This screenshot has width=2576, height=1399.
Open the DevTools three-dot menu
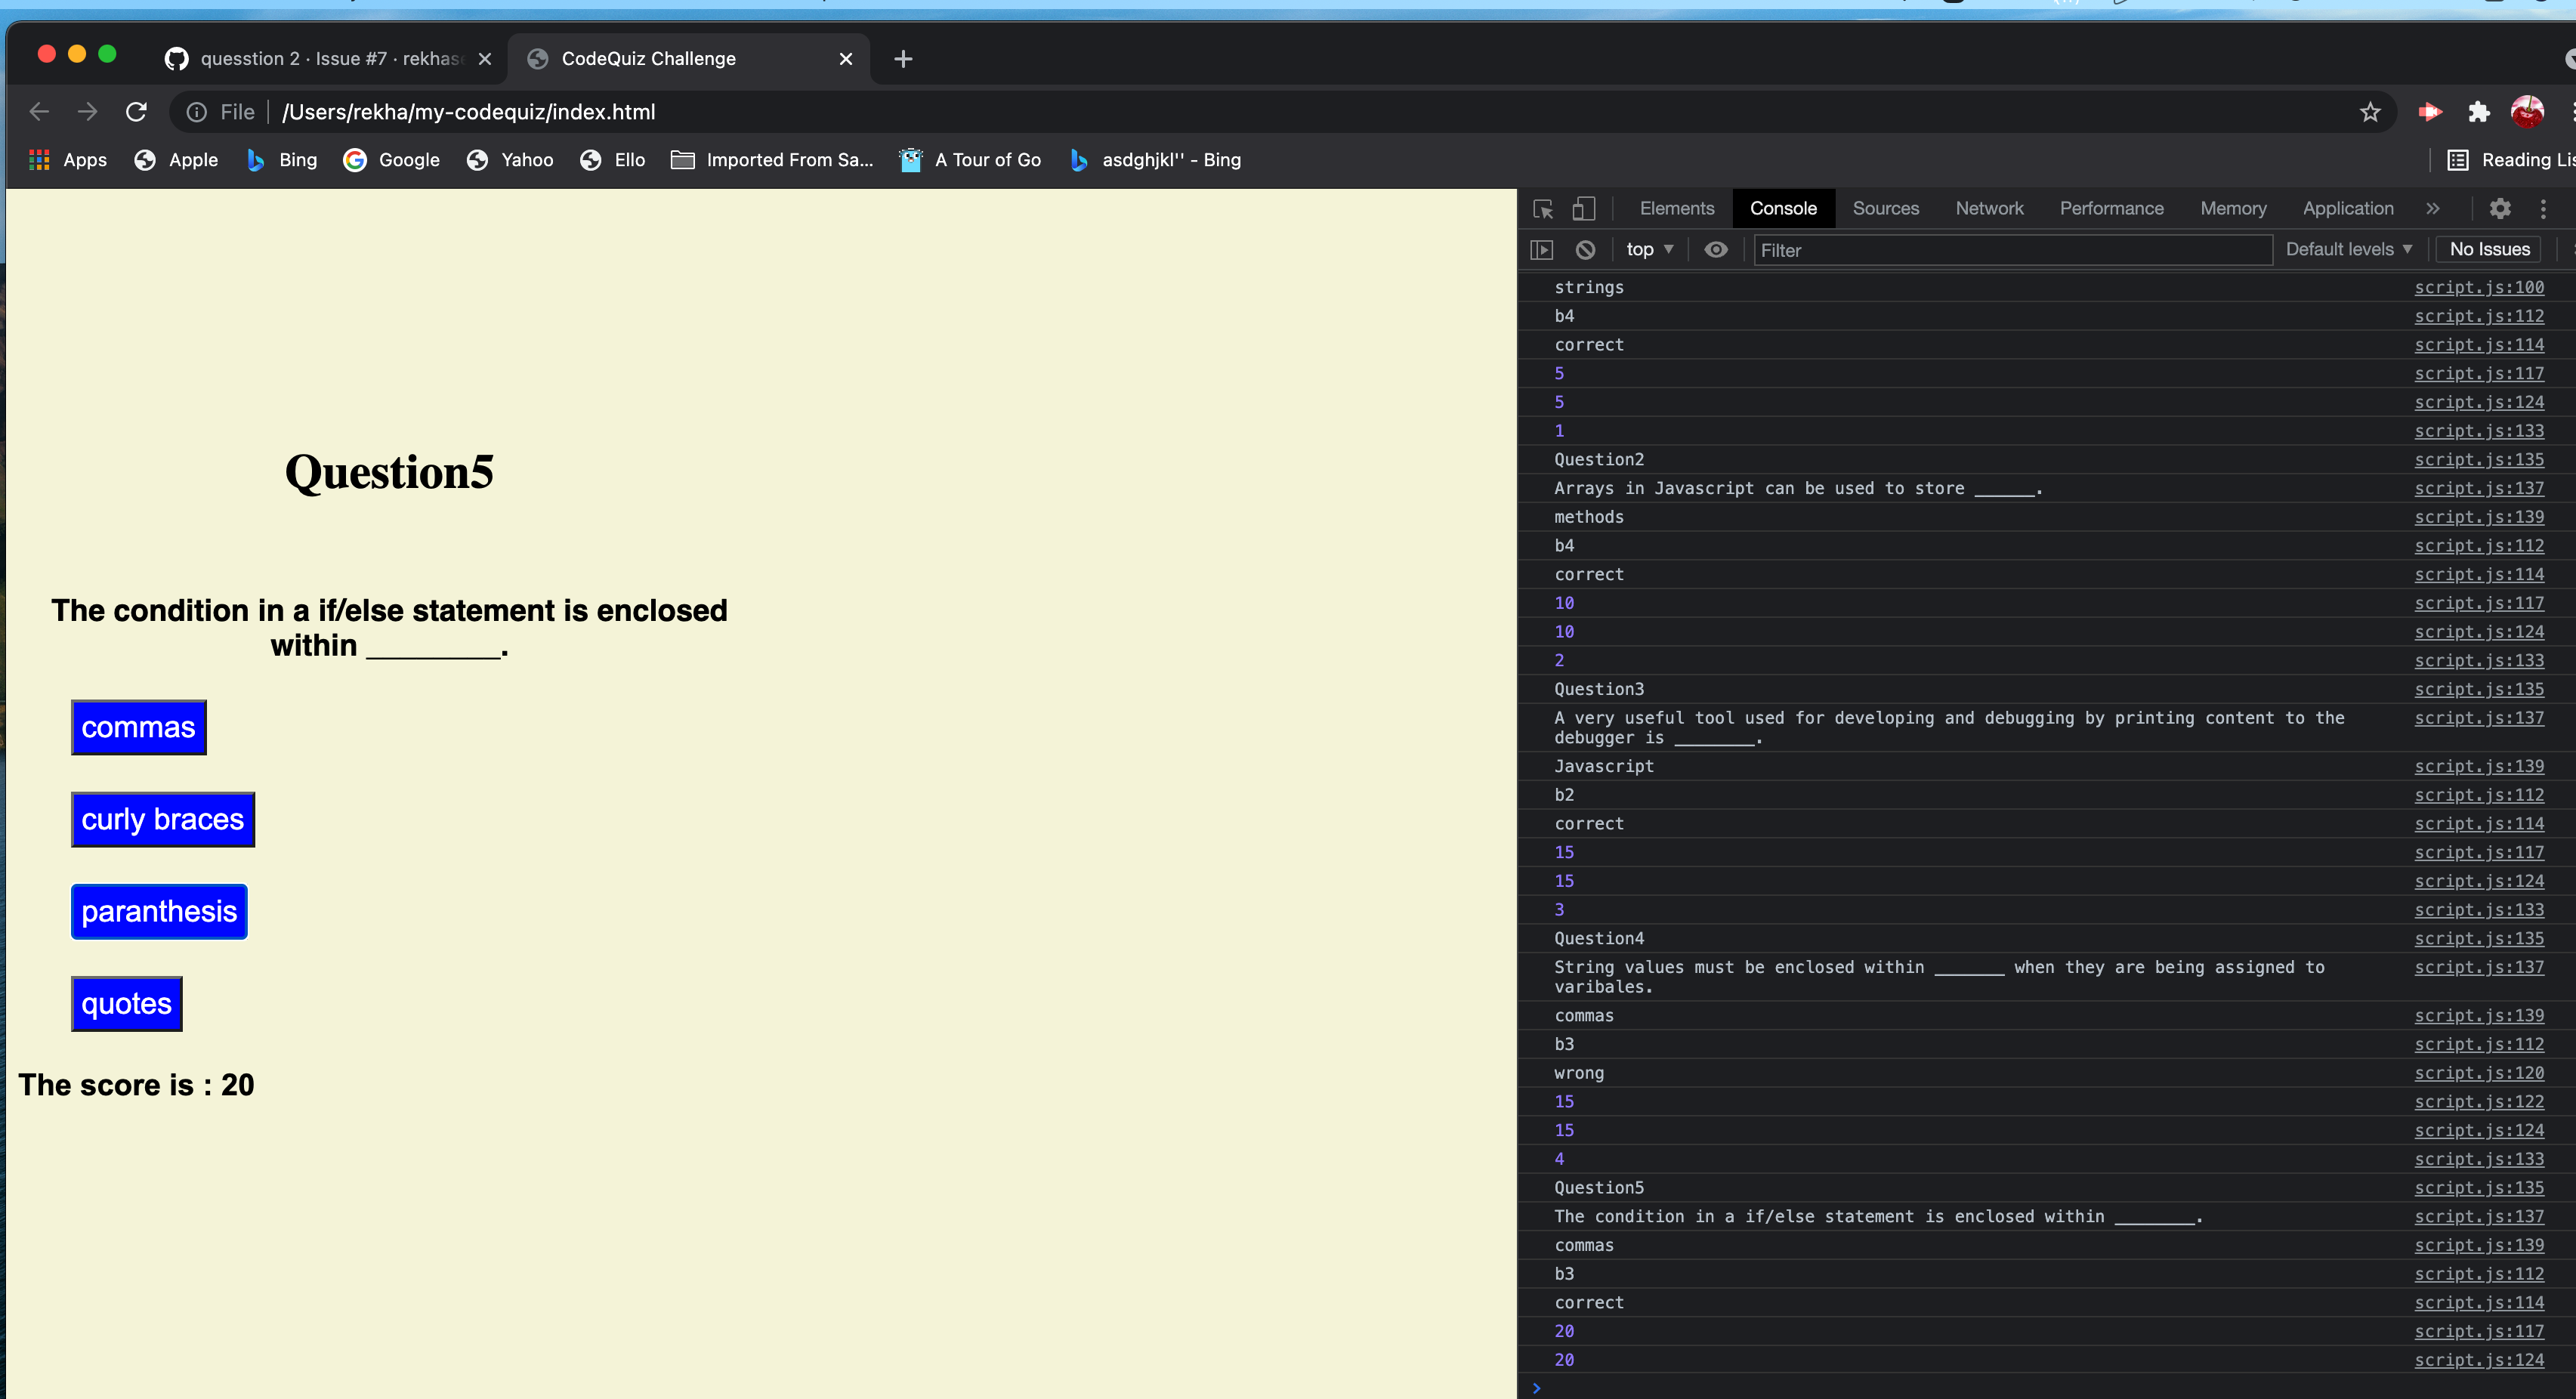(x=2544, y=209)
